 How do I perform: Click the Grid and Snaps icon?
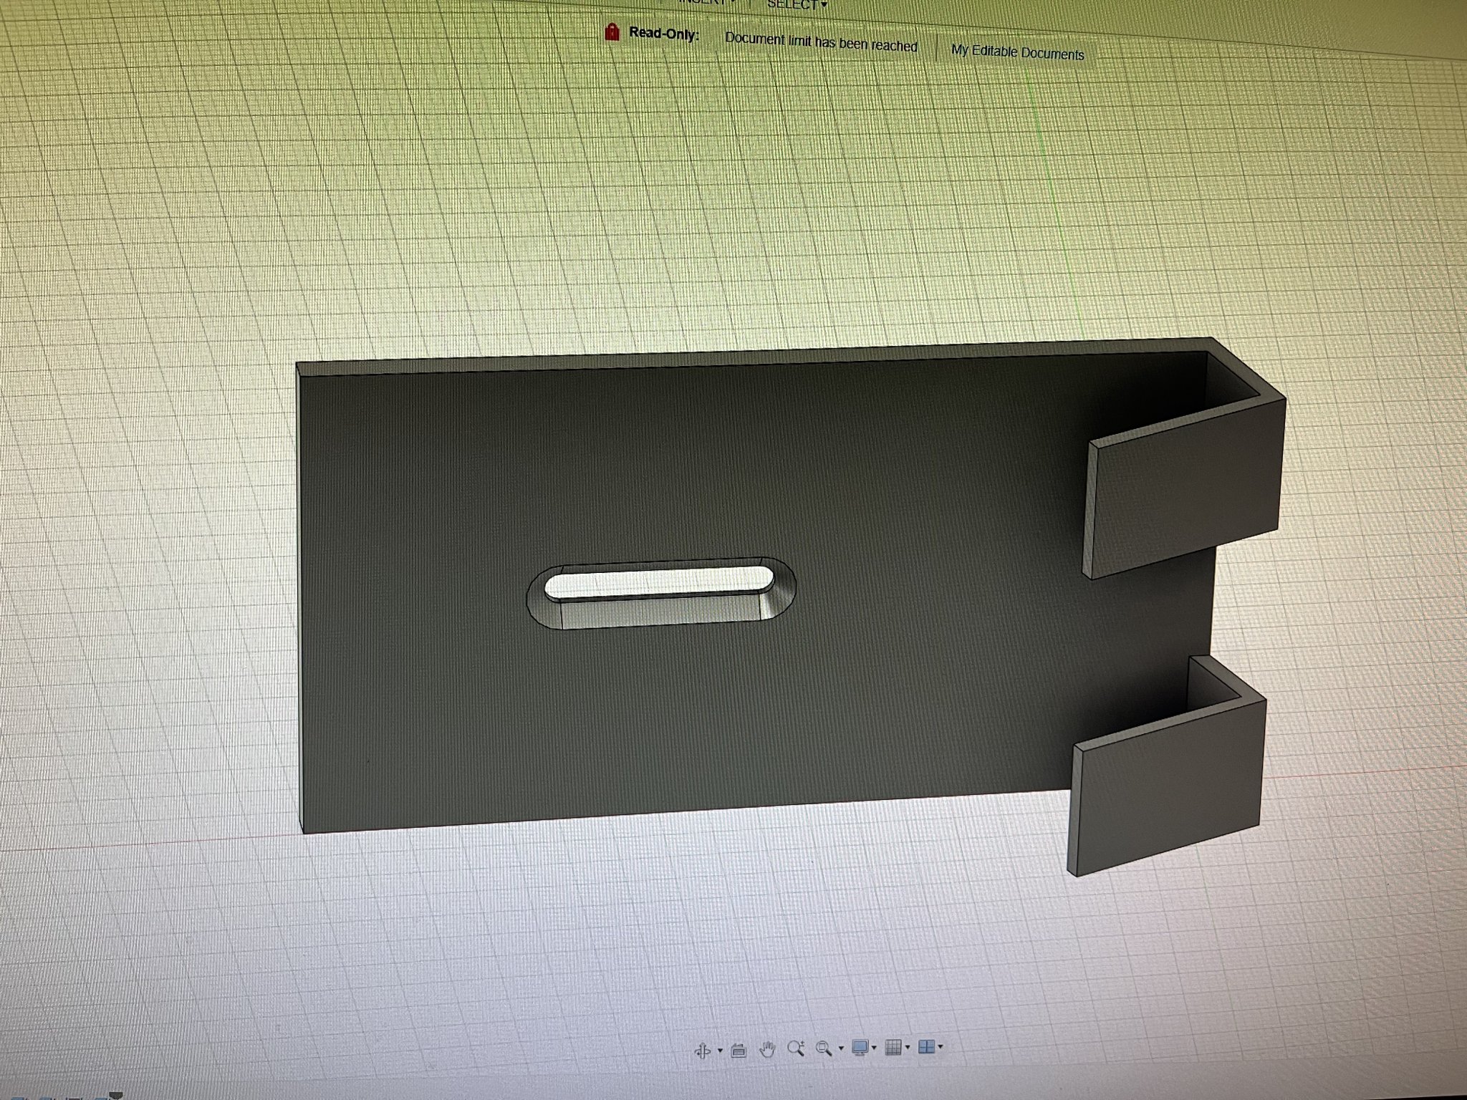click(893, 1048)
